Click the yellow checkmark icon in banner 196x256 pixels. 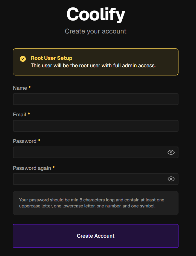point(23,59)
